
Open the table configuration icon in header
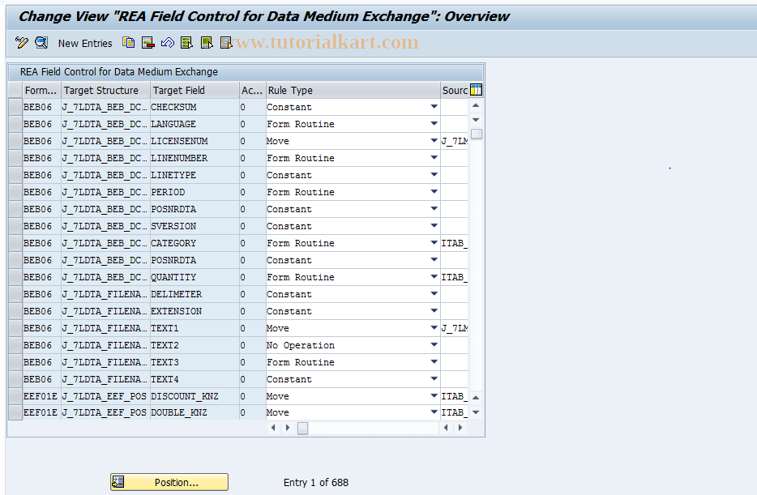[476, 89]
